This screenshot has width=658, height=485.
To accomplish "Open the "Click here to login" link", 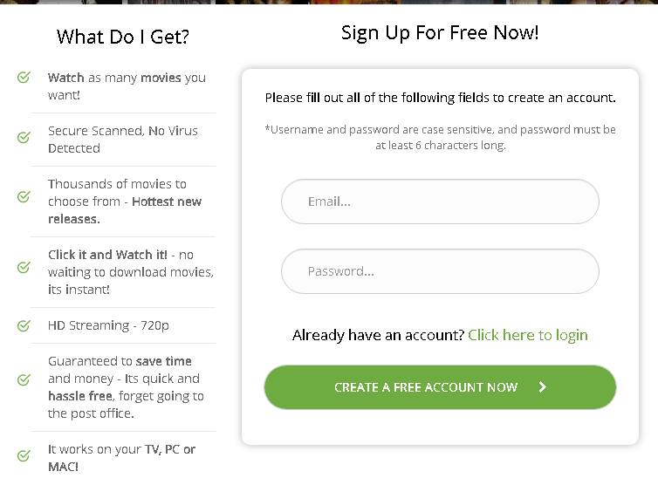I will (528, 335).
